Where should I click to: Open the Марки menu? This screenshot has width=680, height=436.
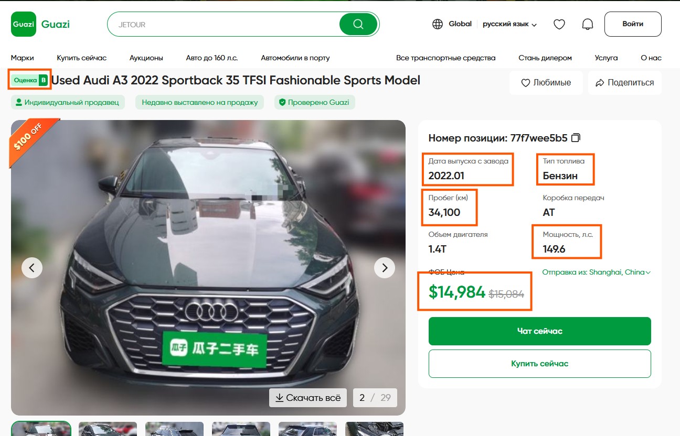23,58
